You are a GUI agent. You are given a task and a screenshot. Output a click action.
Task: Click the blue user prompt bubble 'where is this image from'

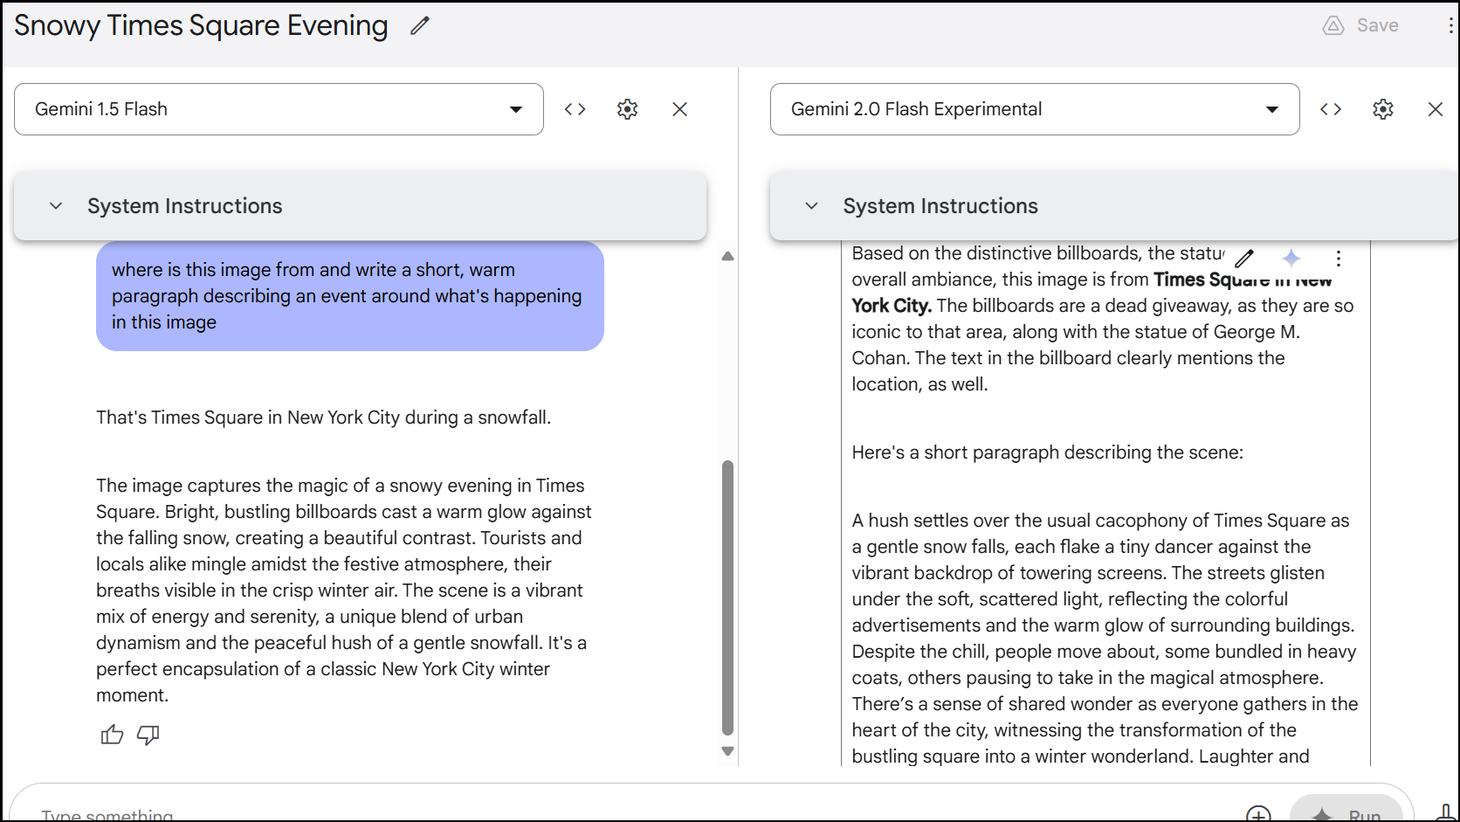pyautogui.click(x=350, y=296)
